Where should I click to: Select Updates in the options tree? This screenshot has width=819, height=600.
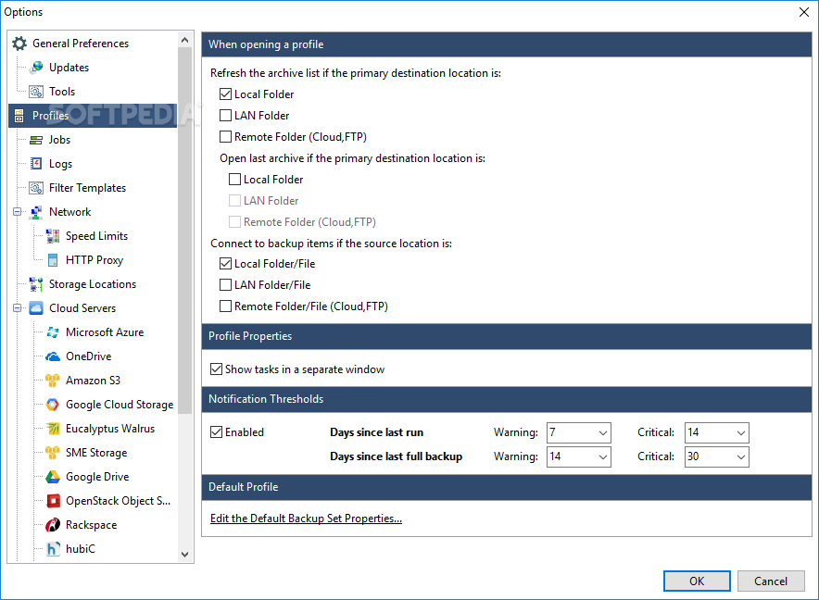point(69,68)
